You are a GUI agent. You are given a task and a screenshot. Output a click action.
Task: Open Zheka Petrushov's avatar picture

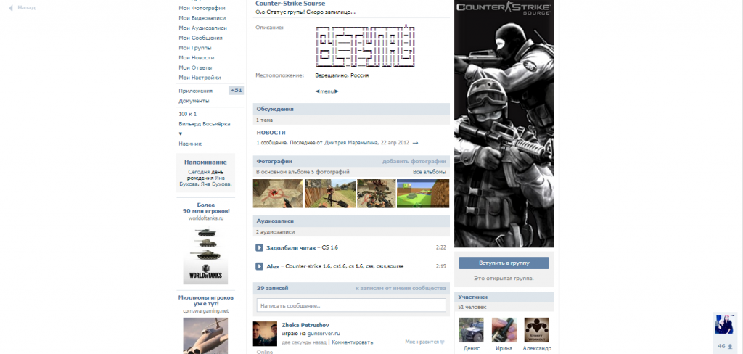click(x=264, y=334)
